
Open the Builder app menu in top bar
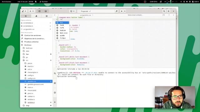[44, 2]
